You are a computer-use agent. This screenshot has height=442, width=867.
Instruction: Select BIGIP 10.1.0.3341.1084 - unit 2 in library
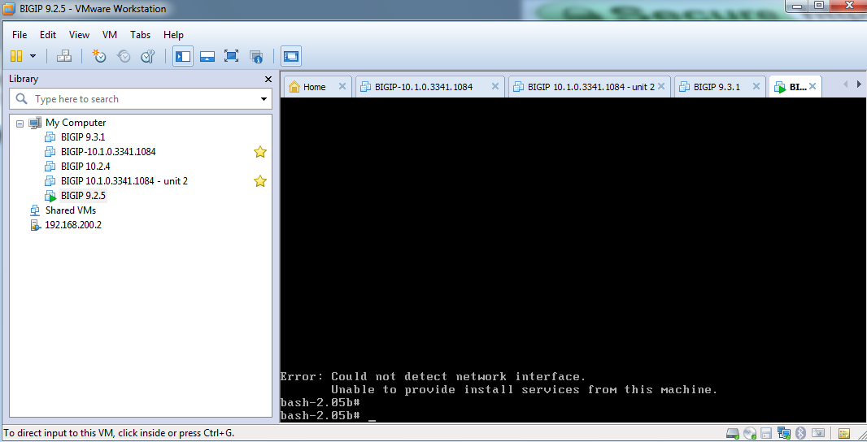(x=124, y=180)
